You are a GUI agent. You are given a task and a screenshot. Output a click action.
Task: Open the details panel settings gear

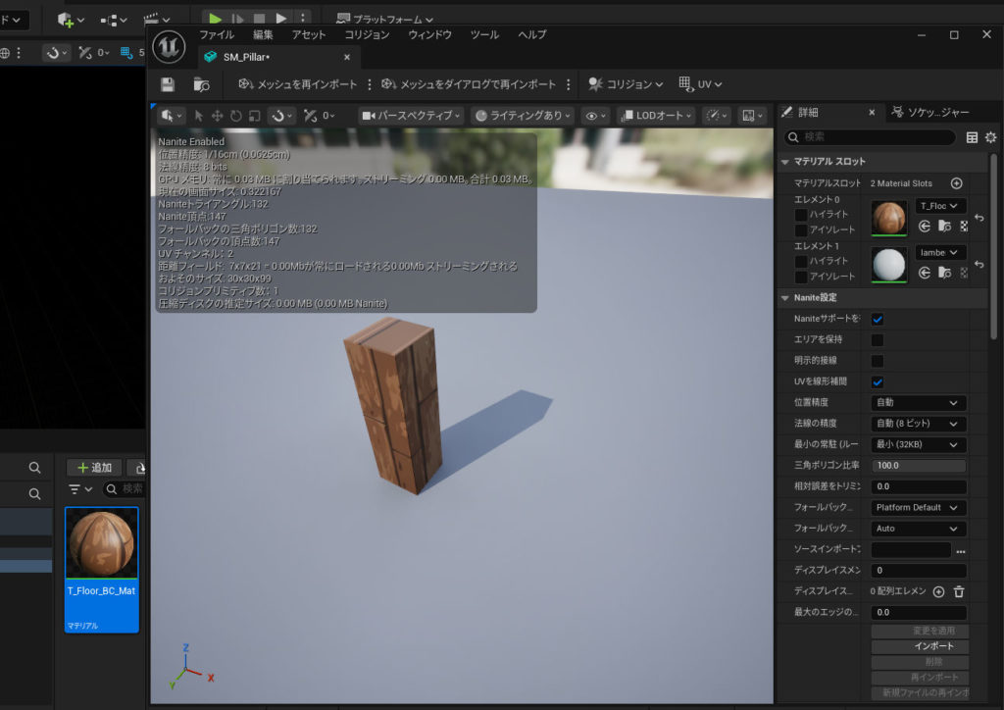pos(990,137)
